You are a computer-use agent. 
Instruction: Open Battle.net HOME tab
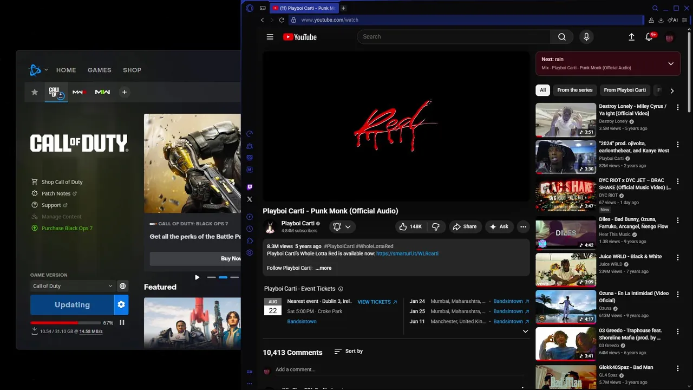[x=66, y=70]
